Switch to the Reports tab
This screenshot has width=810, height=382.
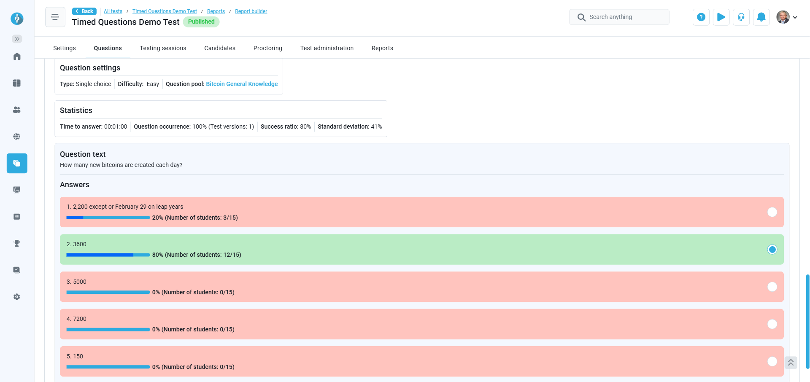pyautogui.click(x=382, y=48)
